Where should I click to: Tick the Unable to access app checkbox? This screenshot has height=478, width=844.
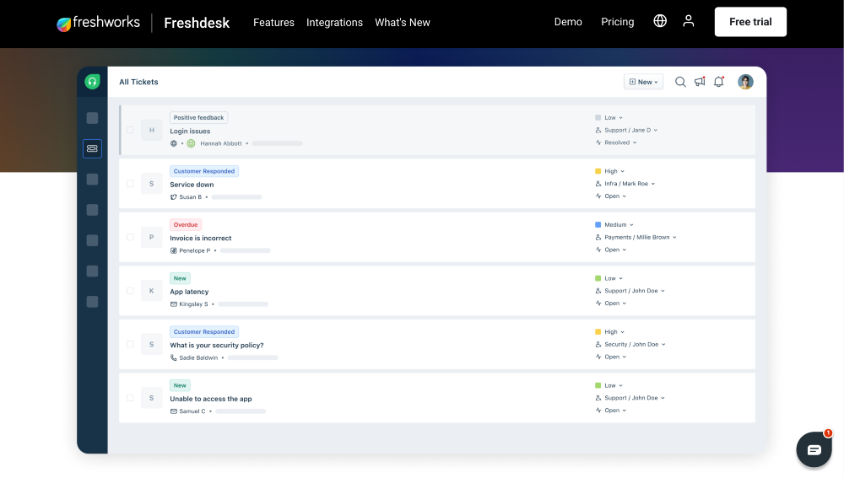pos(130,398)
